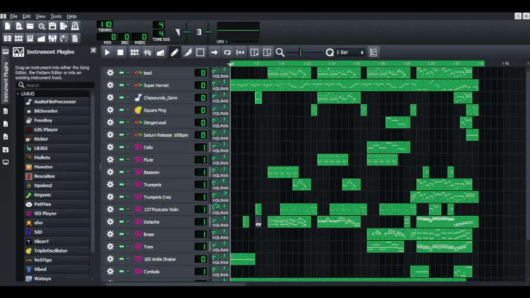
Task: Create new project from template icon
Action: coord(19,26)
